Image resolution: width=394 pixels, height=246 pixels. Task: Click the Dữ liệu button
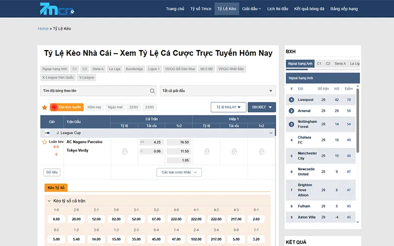tap(52, 172)
